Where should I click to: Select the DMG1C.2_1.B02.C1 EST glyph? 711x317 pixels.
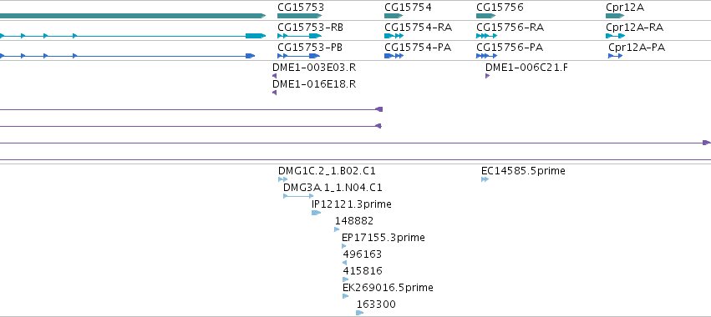click(283, 179)
